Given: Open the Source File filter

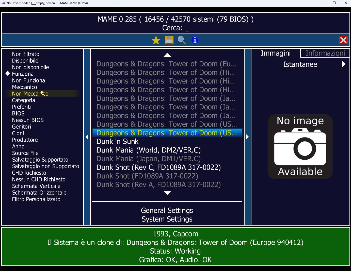Looking at the screenshot, I should click(x=25, y=153).
